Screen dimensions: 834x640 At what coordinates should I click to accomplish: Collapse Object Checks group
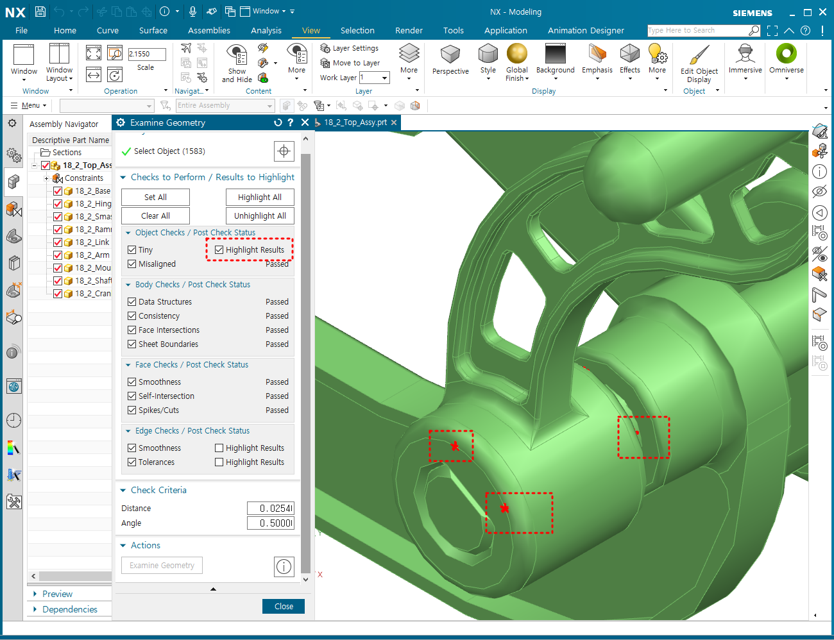pos(128,233)
